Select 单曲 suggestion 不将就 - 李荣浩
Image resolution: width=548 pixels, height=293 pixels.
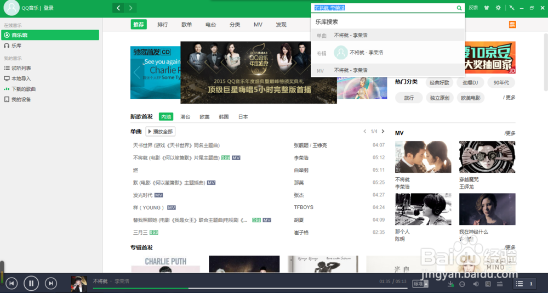[387, 35]
